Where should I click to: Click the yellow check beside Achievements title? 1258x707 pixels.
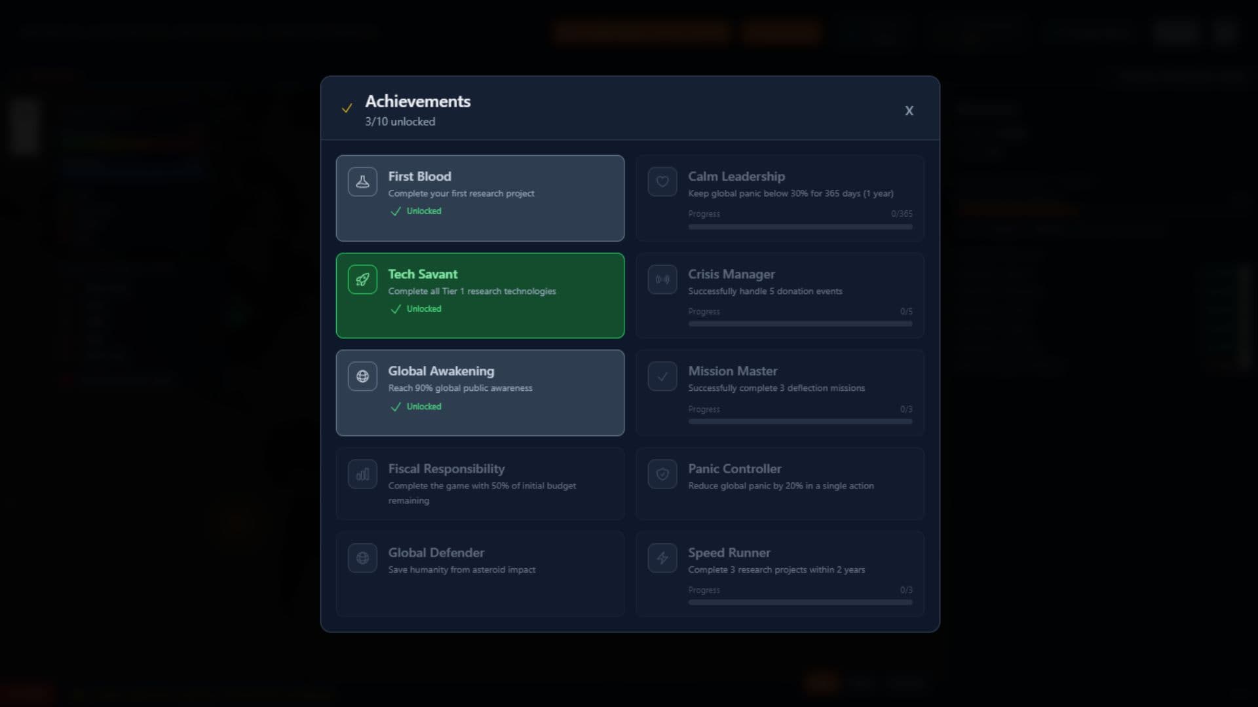click(347, 108)
